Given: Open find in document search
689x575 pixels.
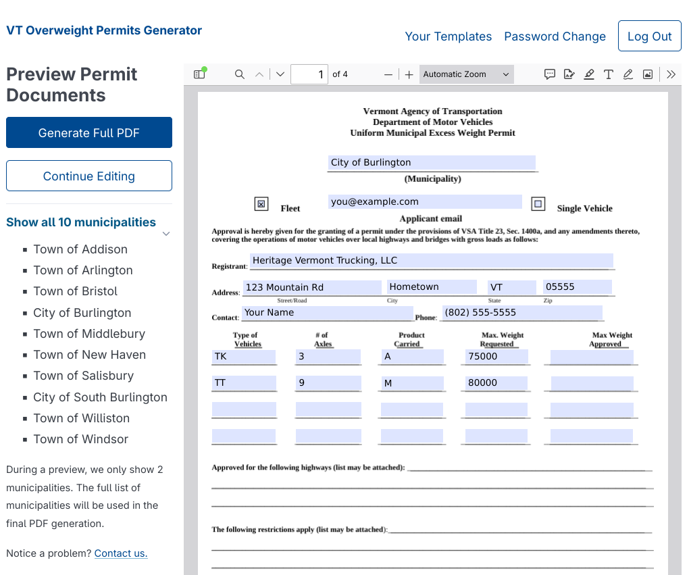Looking at the screenshot, I should (x=240, y=74).
